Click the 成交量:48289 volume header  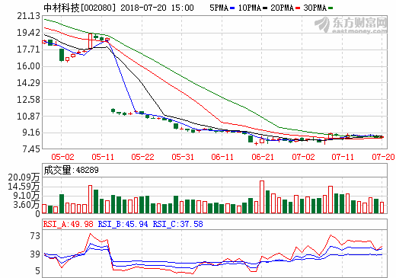(x=71, y=170)
